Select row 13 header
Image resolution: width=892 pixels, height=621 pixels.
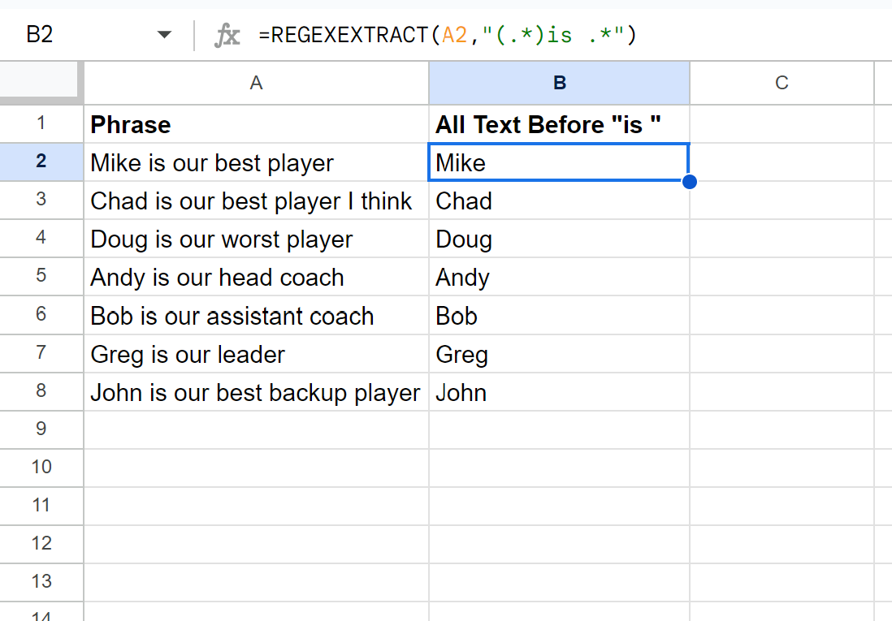coord(41,582)
